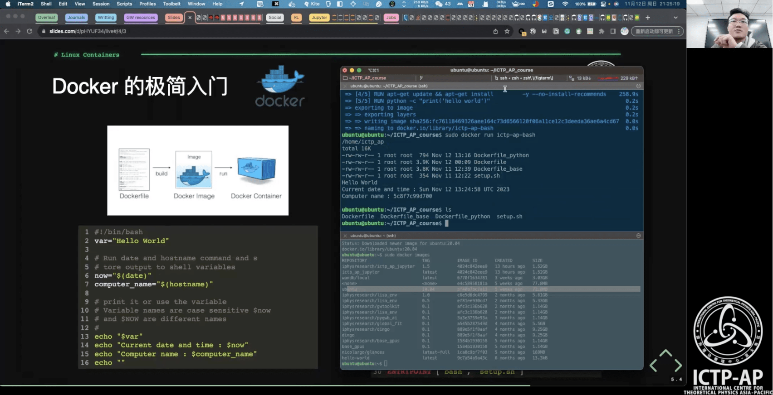Image resolution: width=773 pixels, height=395 pixels.
Task: Click the upper terminal command prompt cursor
Action: pos(446,223)
